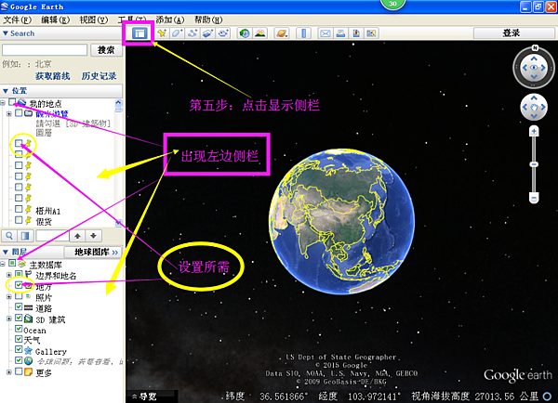This screenshot has height=403, width=558.
Task: Open the 添加(A) menu
Action: (170, 19)
